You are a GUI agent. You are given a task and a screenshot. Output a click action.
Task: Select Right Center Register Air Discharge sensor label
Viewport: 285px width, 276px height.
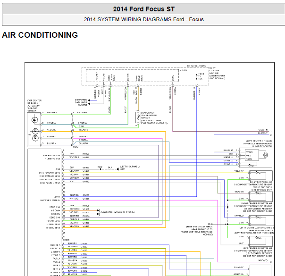tap(253, 207)
